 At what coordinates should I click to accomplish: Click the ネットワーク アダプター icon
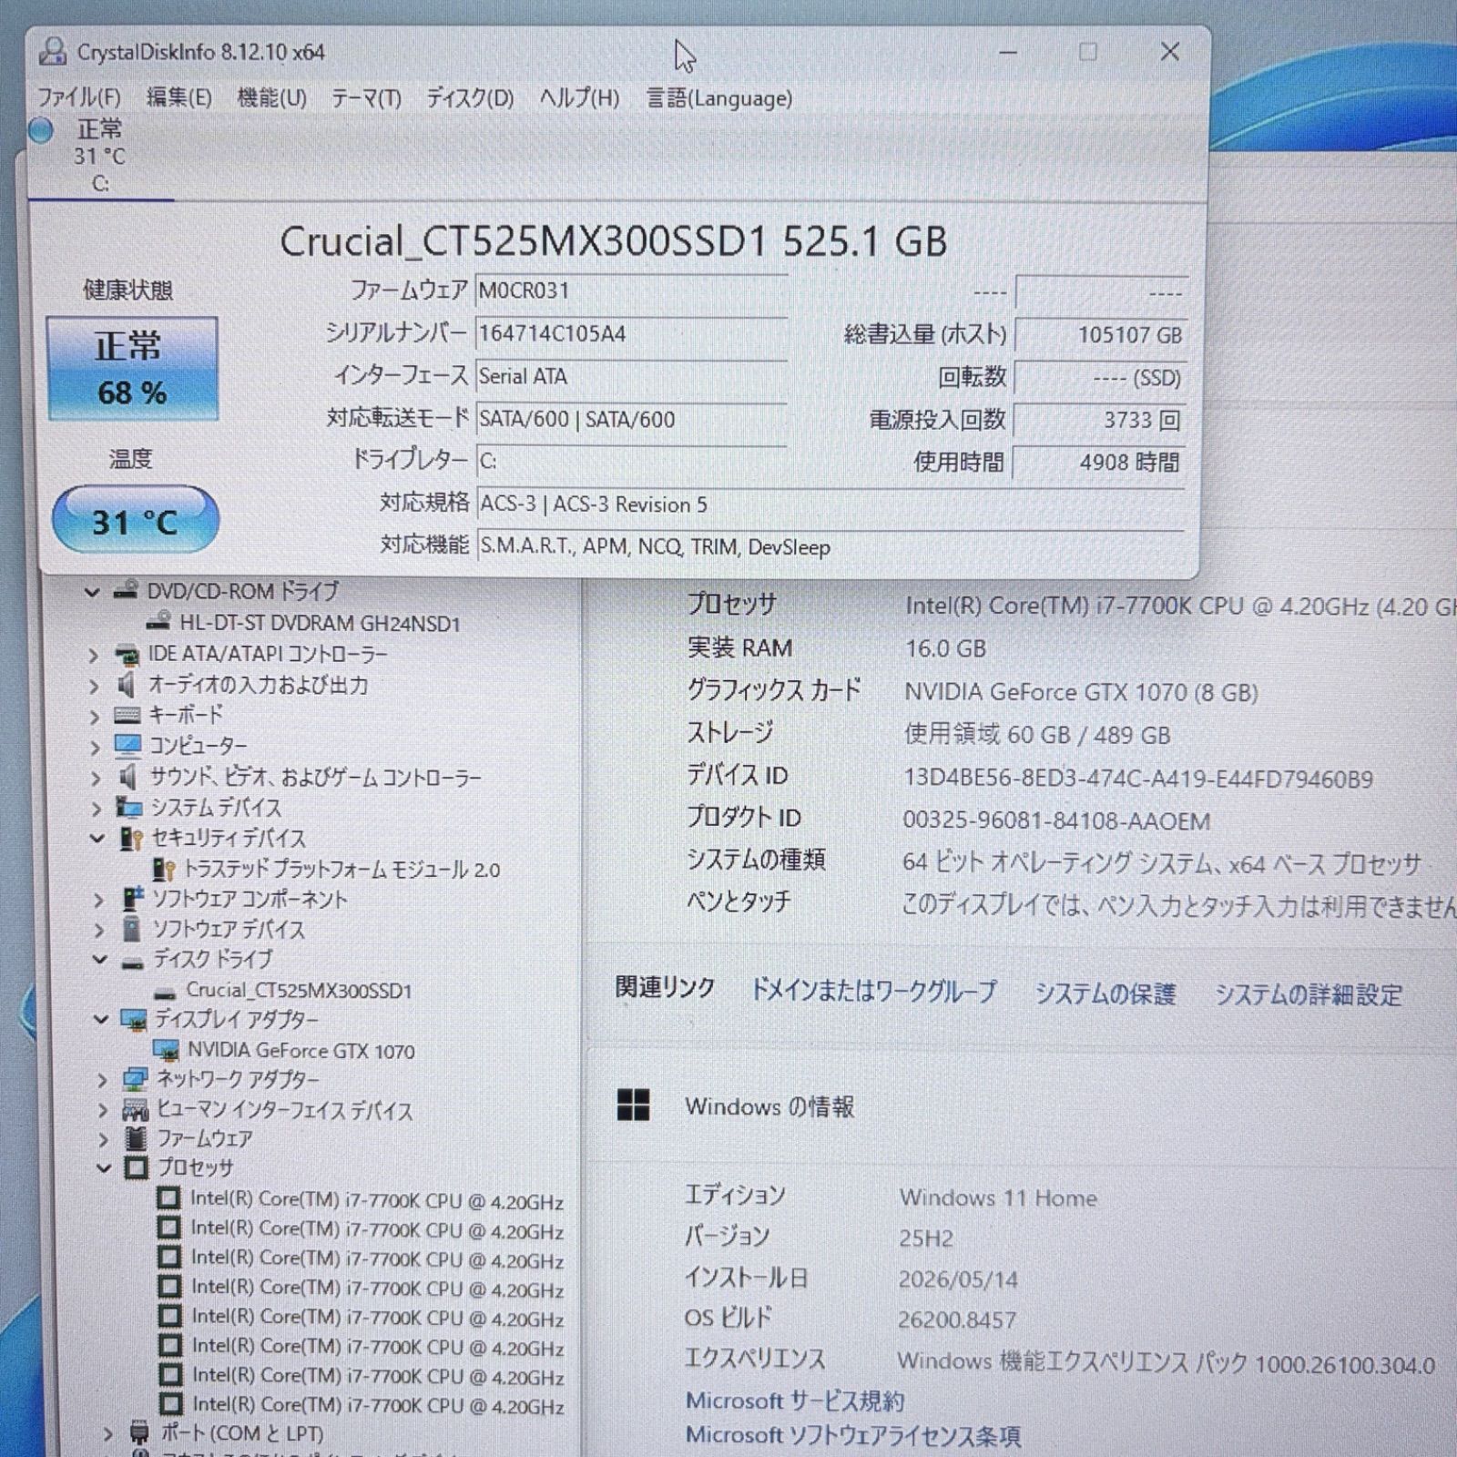click(135, 1080)
